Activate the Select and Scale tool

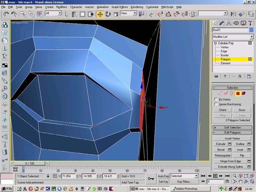[x=116, y=14]
